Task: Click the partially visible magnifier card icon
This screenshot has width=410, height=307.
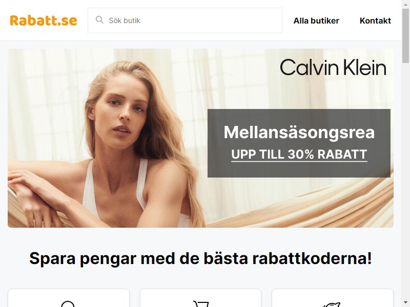Action: point(68,304)
